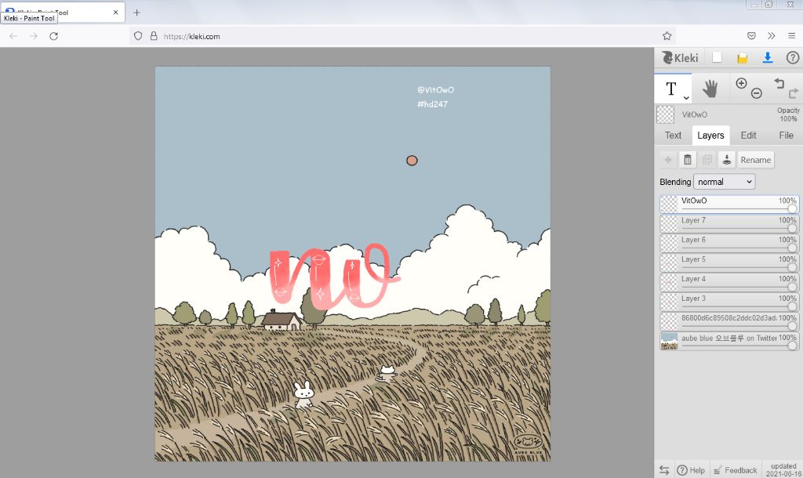Click current layer preview swatch in toolbar
Viewport: 803px width, 478px height.
click(x=665, y=114)
